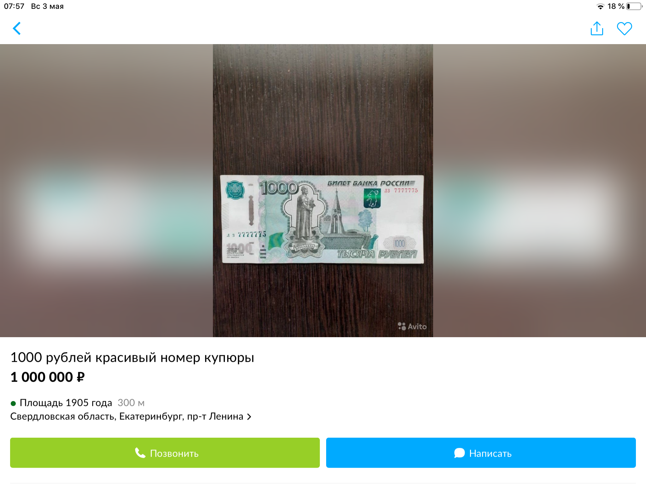Image resolution: width=646 pixels, height=484 pixels.
Task: Click the 1 000 000 ₽ price
Action: pos(48,377)
